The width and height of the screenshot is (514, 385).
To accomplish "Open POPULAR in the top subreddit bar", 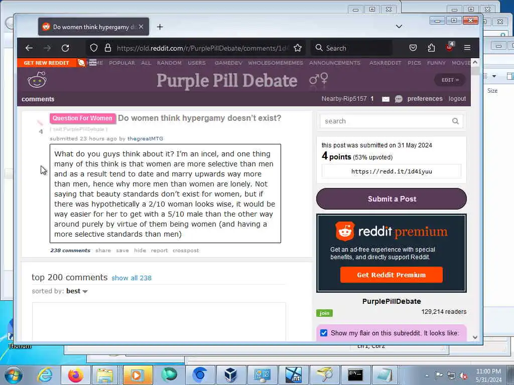I will point(122,63).
